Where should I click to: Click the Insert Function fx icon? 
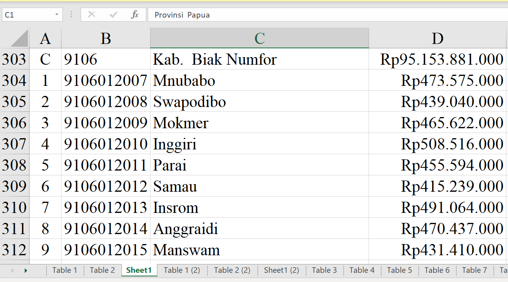135,15
